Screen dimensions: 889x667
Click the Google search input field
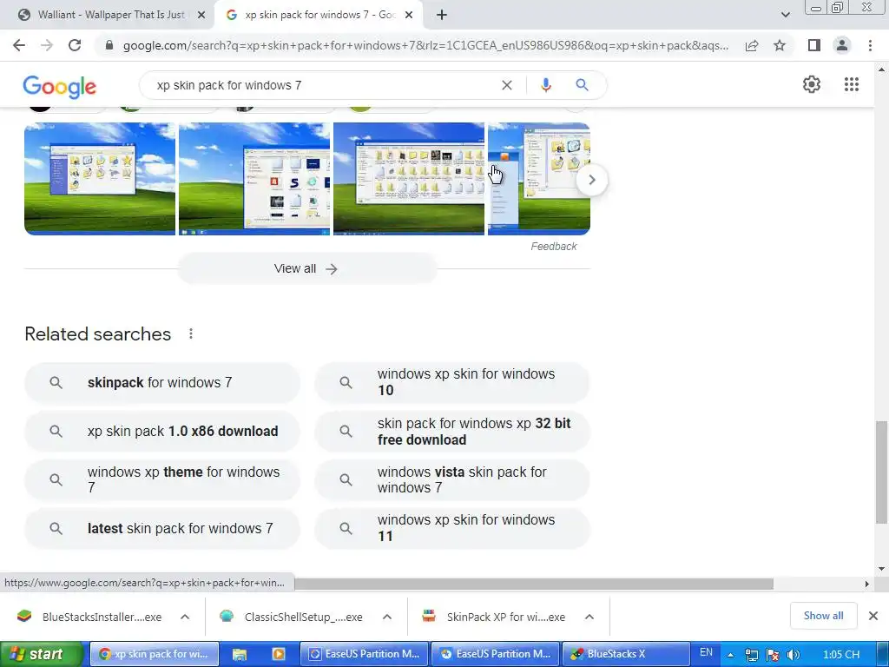(323, 85)
